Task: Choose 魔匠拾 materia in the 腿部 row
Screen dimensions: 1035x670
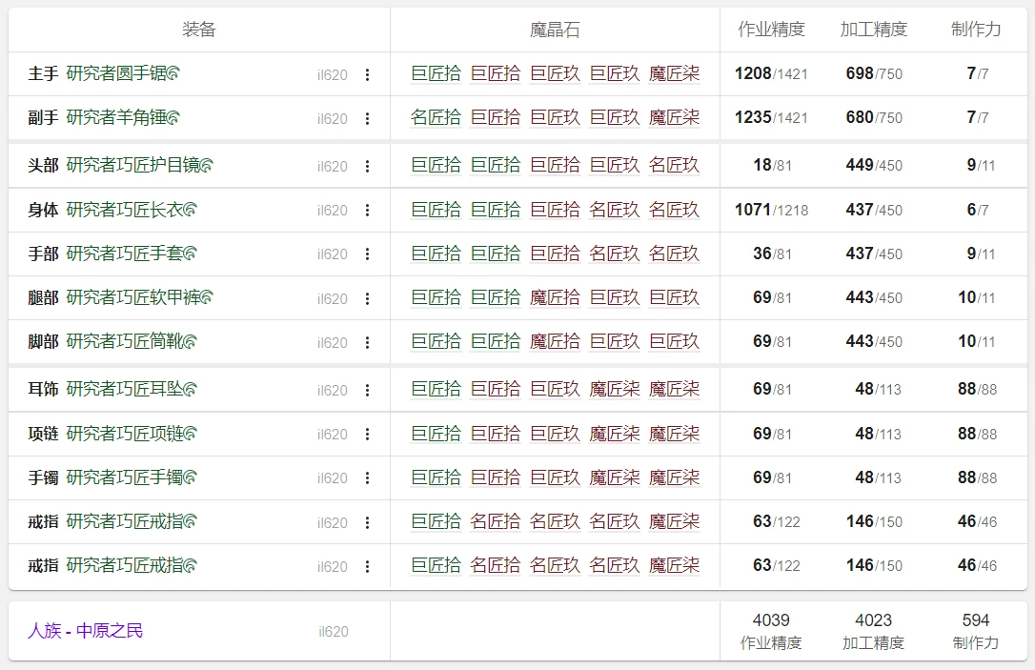Action: [x=555, y=297]
